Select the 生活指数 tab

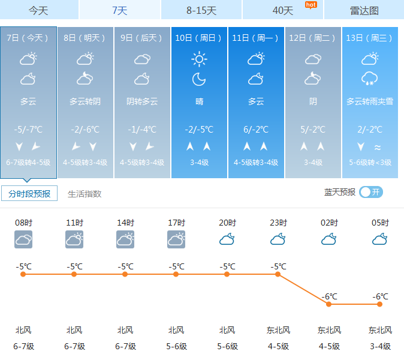click(85, 194)
